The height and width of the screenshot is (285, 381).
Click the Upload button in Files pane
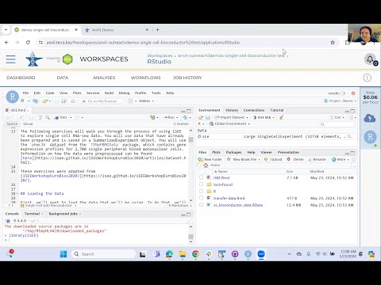point(273,159)
